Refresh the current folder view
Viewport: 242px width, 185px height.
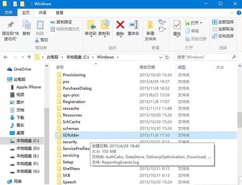pyautogui.click(x=167, y=57)
